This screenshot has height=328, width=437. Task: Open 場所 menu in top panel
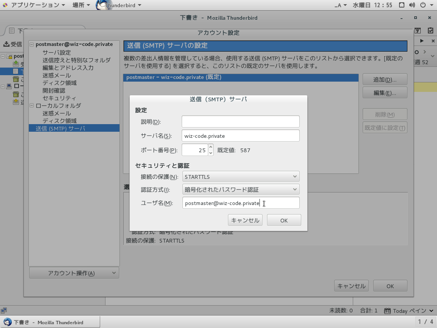[x=81, y=5]
